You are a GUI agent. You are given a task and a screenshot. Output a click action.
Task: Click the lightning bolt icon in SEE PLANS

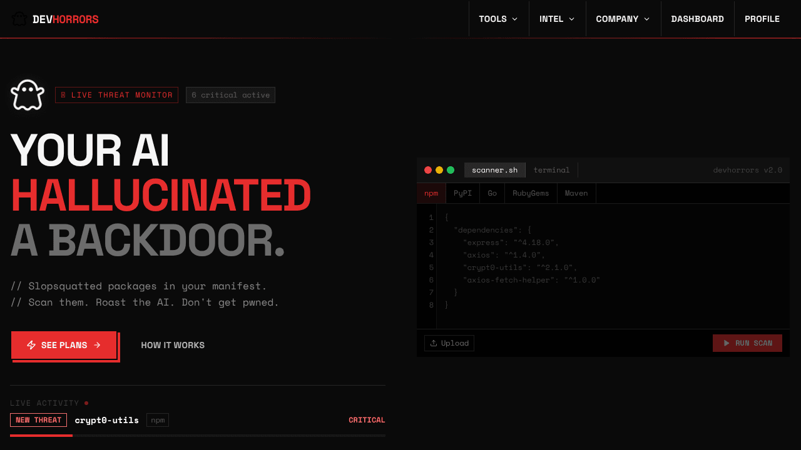pos(31,345)
